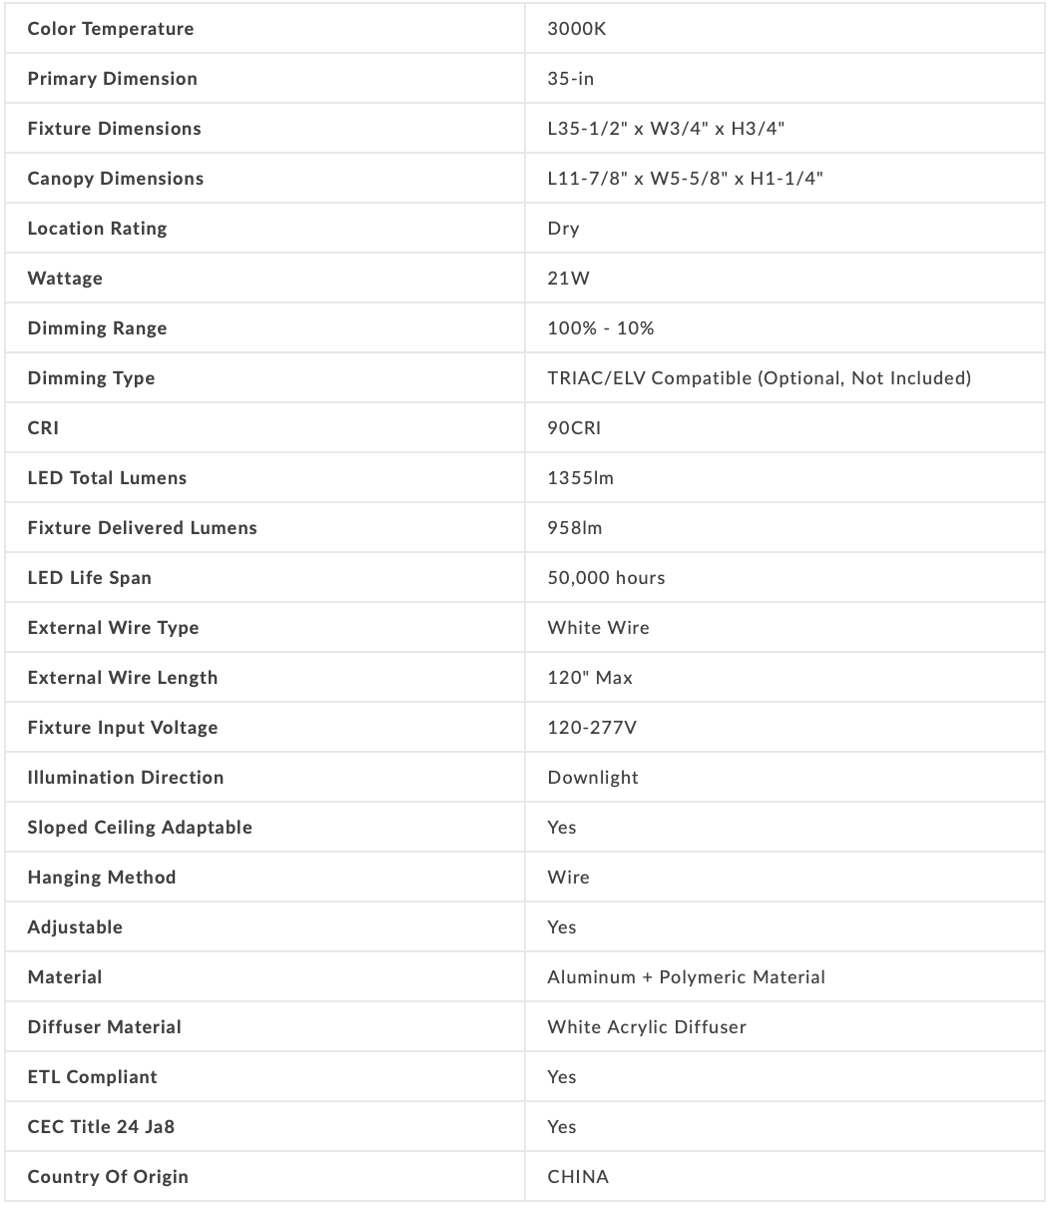Click the Primary Dimension row label
The width and height of the screenshot is (1052, 1210).
[x=113, y=79]
